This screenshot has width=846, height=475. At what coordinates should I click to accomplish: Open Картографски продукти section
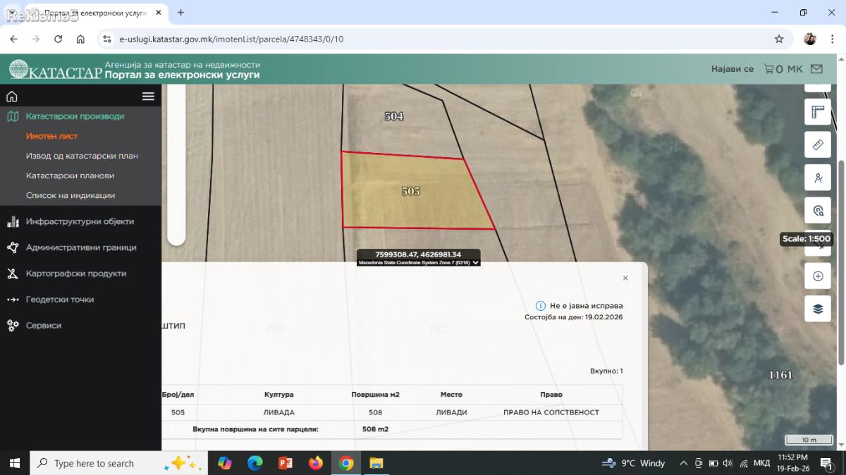(x=76, y=273)
